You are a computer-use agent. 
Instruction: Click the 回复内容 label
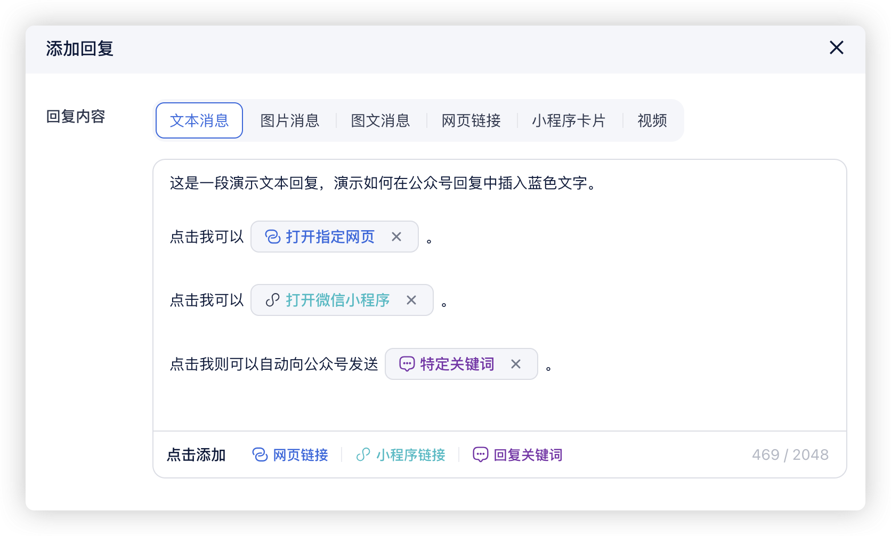(76, 116)
